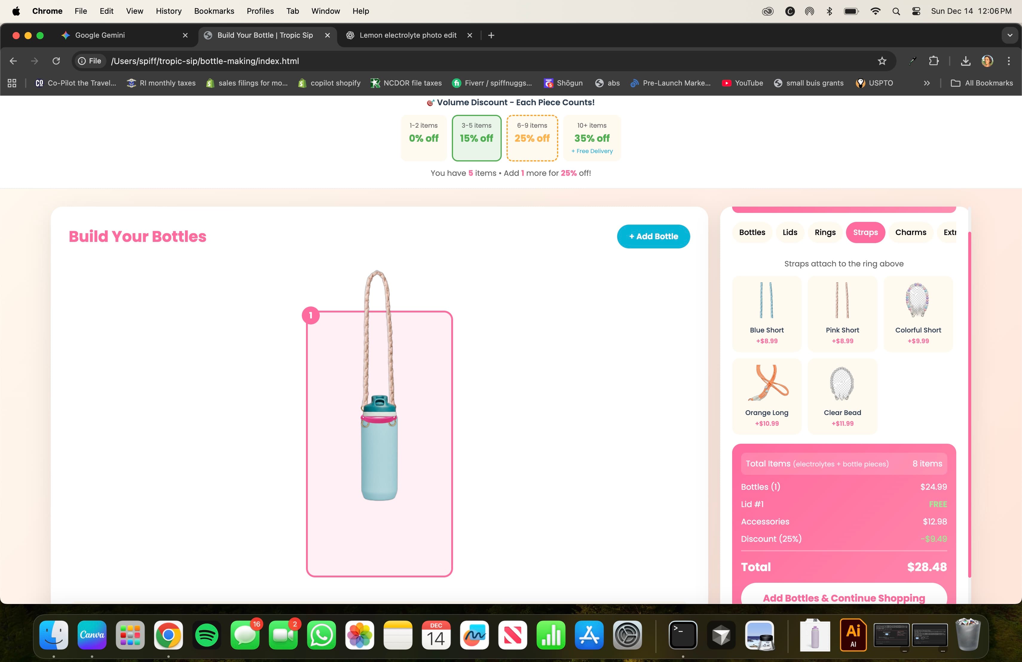Click the Chrome profile avatar

[x=987, y=61]
